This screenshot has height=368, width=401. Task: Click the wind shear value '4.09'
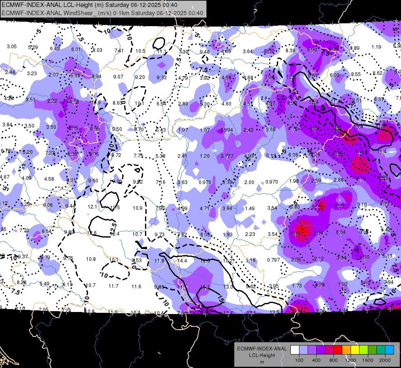(27, 178)
